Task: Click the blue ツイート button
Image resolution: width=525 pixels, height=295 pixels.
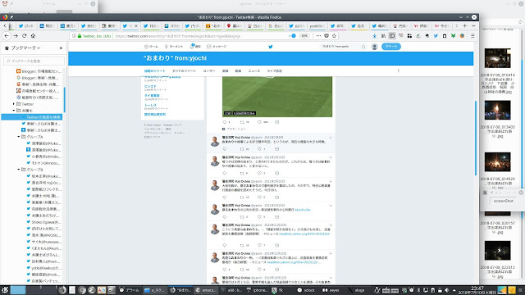Action: tap(391, 47)
